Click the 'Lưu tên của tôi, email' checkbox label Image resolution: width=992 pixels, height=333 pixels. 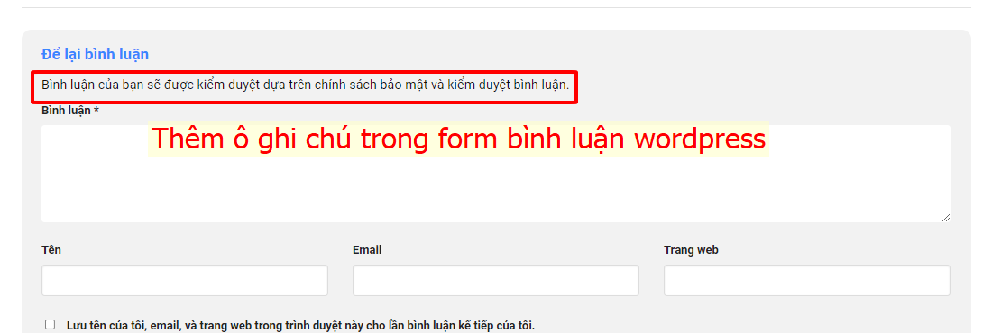pyautogui.click(x=300, y=326)
